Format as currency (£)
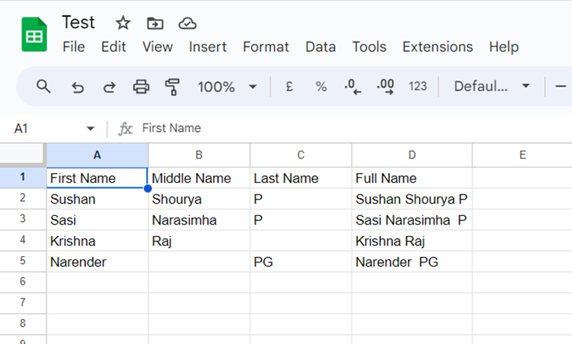Image resolution: width=572 pixels, height=344 pixels. [289, 87]
